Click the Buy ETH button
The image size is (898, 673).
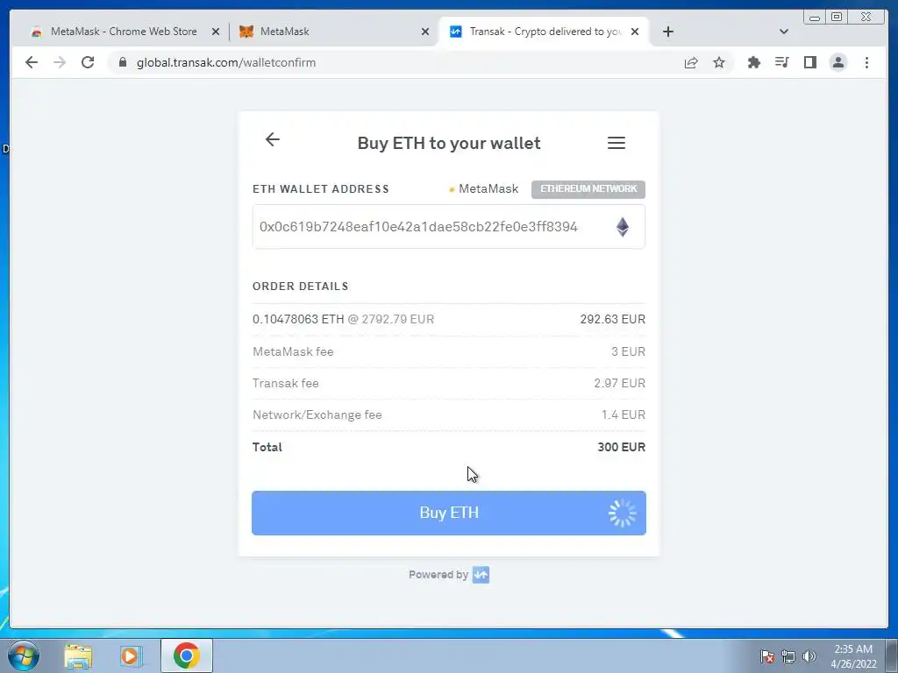(449, 513)
